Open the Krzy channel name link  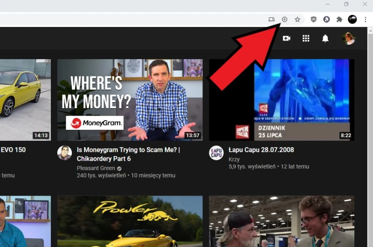(234, 159)
